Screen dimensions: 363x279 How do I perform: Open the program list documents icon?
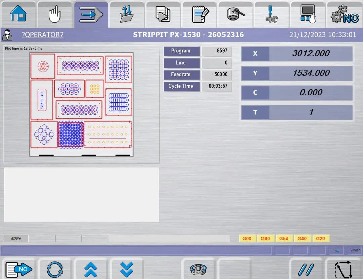(x=163, y=14)
